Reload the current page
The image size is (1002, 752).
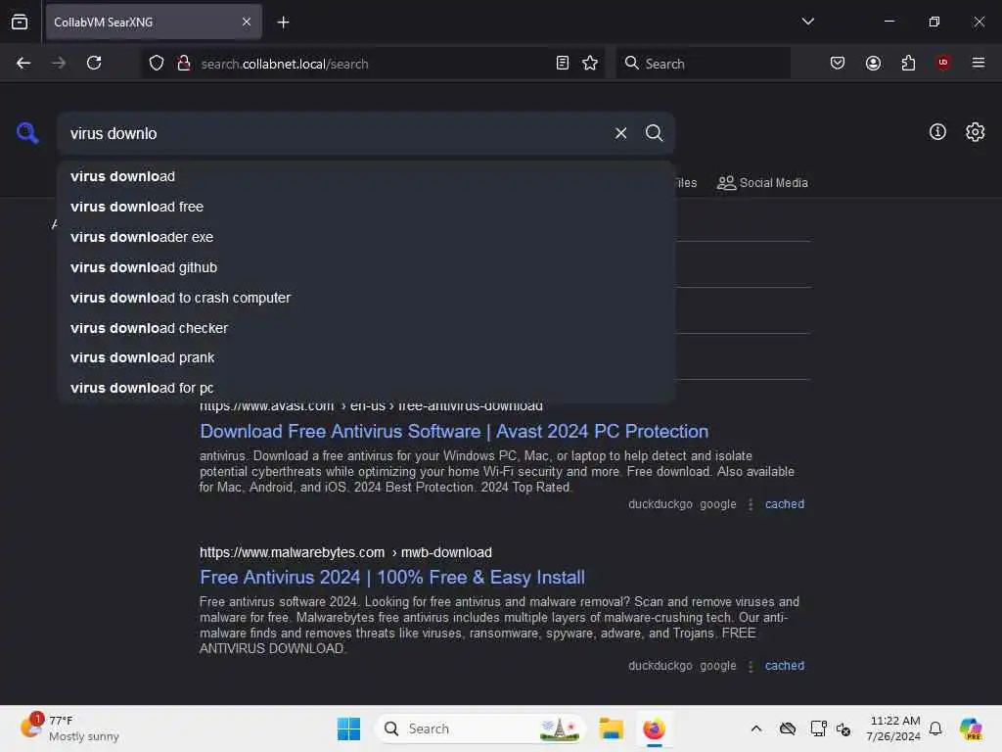pyautogui.click(x=94, y=63)
